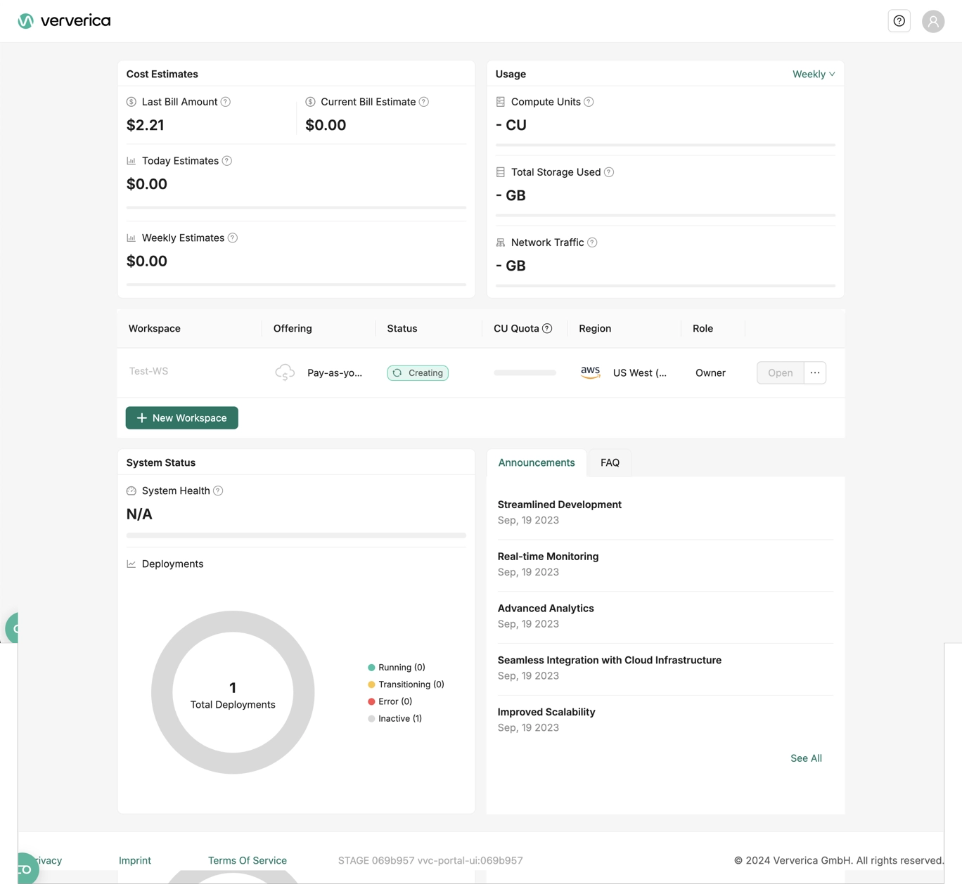Click the Error (0) legend item

click(x=390, y=701)
